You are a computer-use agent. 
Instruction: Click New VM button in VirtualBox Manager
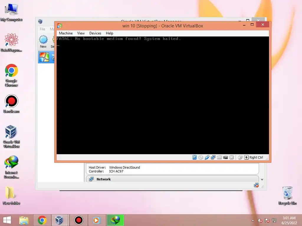tap(43, 41)
